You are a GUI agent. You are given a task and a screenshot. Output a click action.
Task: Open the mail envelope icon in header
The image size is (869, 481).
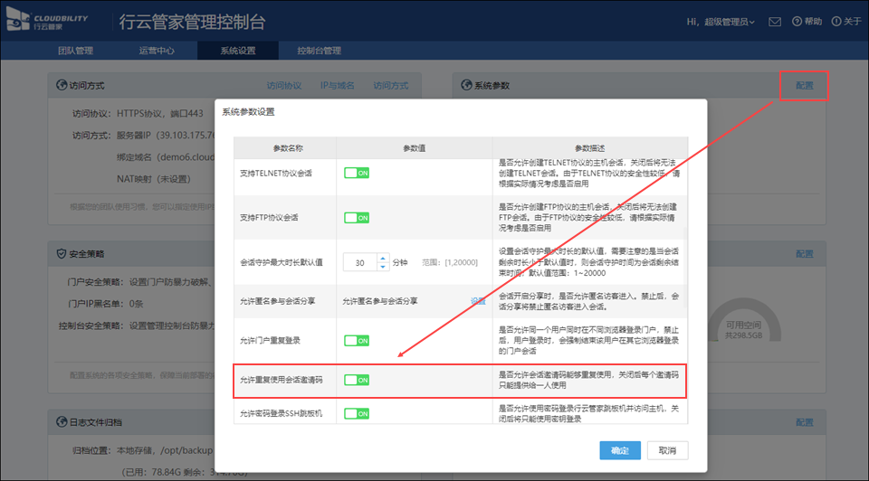point(775,22)
